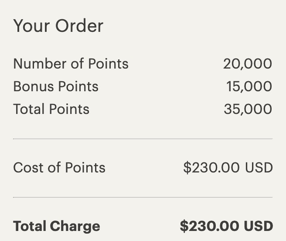Click the word "Order" in the heading
The width and height of the screenshot is (286, 241).
79,26
